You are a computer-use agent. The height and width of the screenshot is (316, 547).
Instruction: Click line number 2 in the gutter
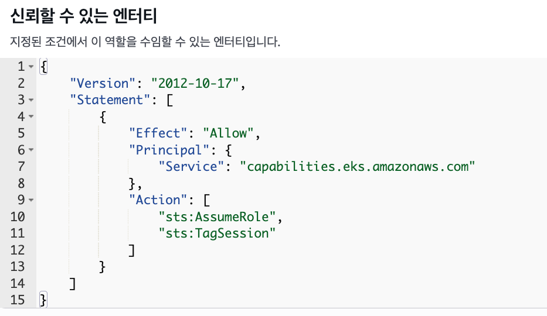coord(21,83)
